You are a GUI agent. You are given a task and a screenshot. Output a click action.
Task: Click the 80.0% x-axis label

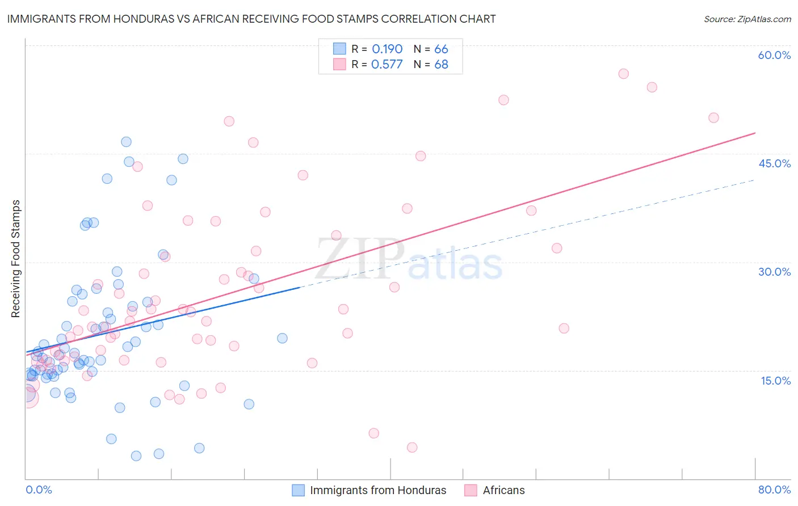774,490
